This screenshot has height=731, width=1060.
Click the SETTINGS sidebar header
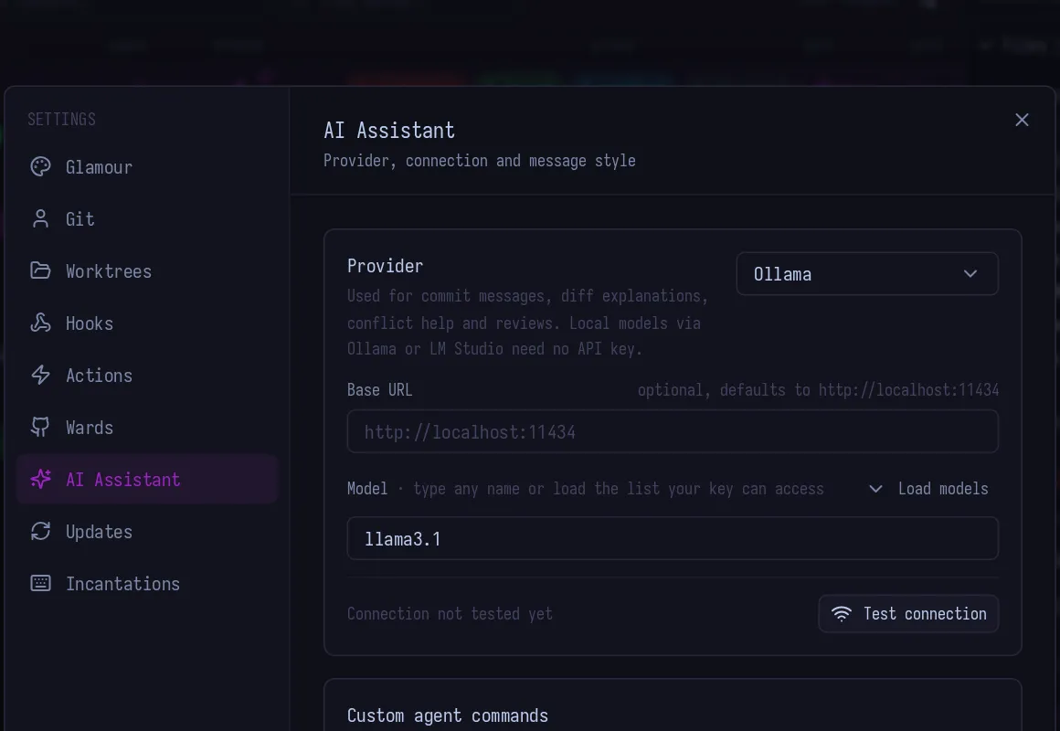pos(61,120)
